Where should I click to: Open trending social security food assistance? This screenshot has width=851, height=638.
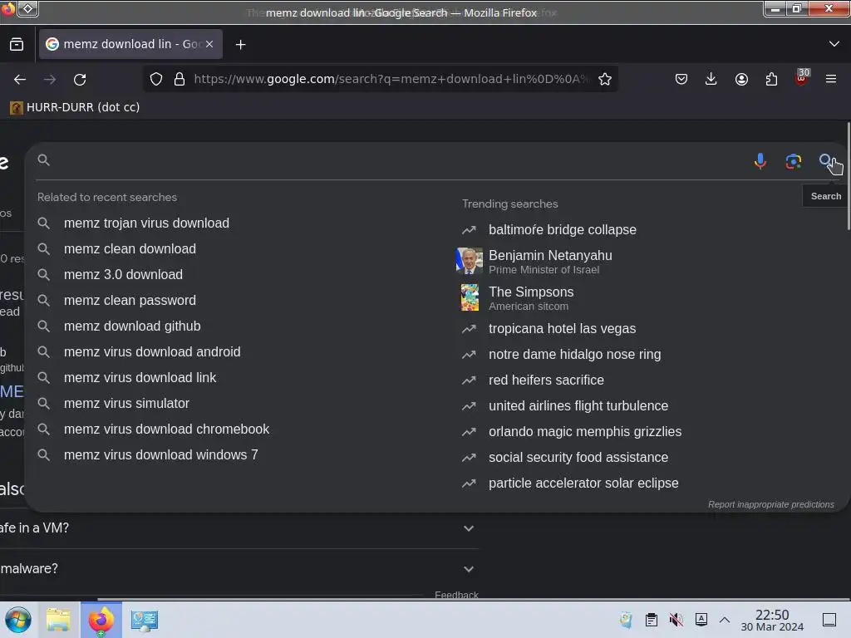[x=578, y=458]
